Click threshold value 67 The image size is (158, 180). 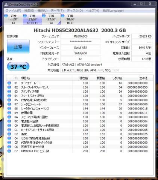pyautogui.click(x=120, y=104)
